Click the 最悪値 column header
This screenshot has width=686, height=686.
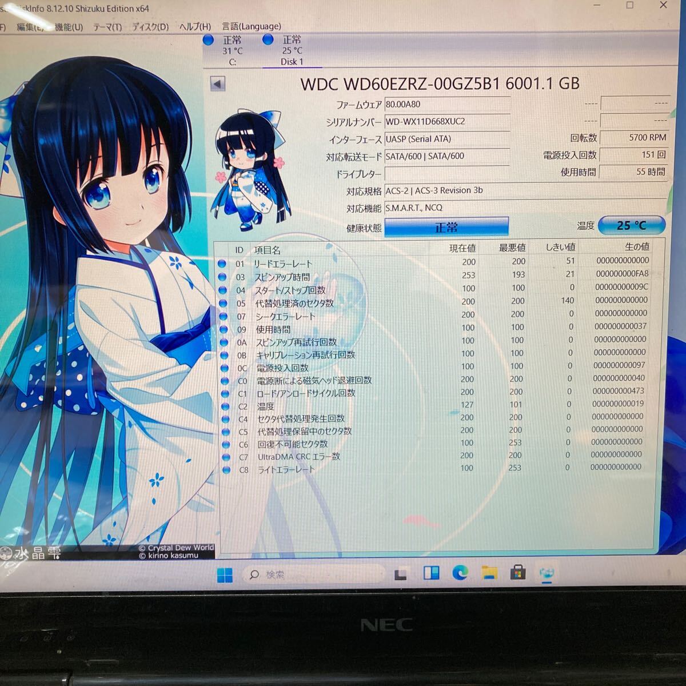[512, 248]
